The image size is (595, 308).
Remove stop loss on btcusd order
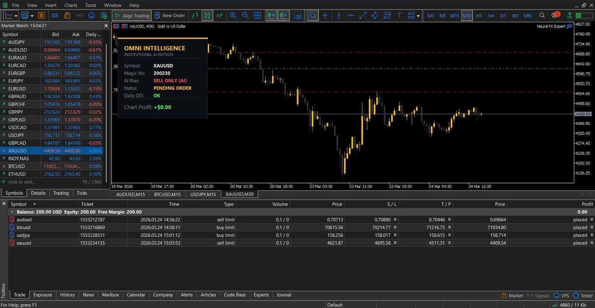tap(395, 227)
